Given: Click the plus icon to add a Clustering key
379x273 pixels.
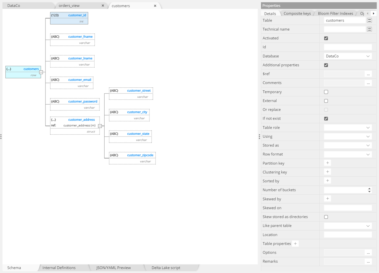Looking at the screenshot, I should point(327,172).
